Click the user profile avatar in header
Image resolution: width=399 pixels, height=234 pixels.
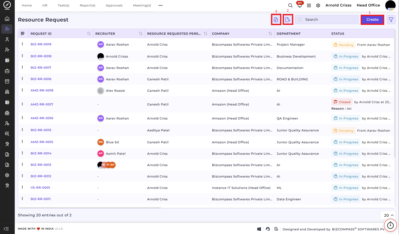(390, 5)
